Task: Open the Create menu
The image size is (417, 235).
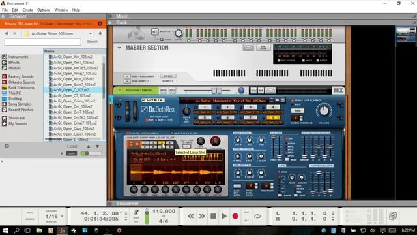Action: point(27,10)
